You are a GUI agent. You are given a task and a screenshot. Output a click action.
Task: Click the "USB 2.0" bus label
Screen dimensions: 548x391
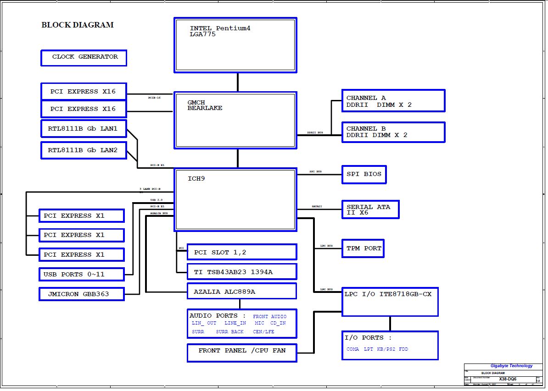pyautogui.click(x=156, y=200)
